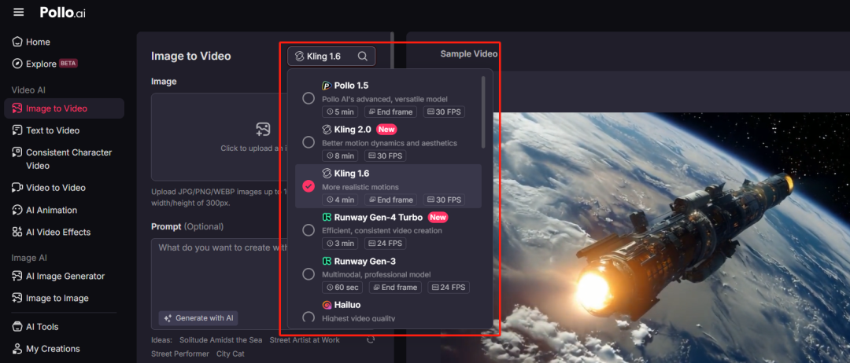Click the Text to Video sidebar icon
This screenshot has width=850, height=363.
17,130
